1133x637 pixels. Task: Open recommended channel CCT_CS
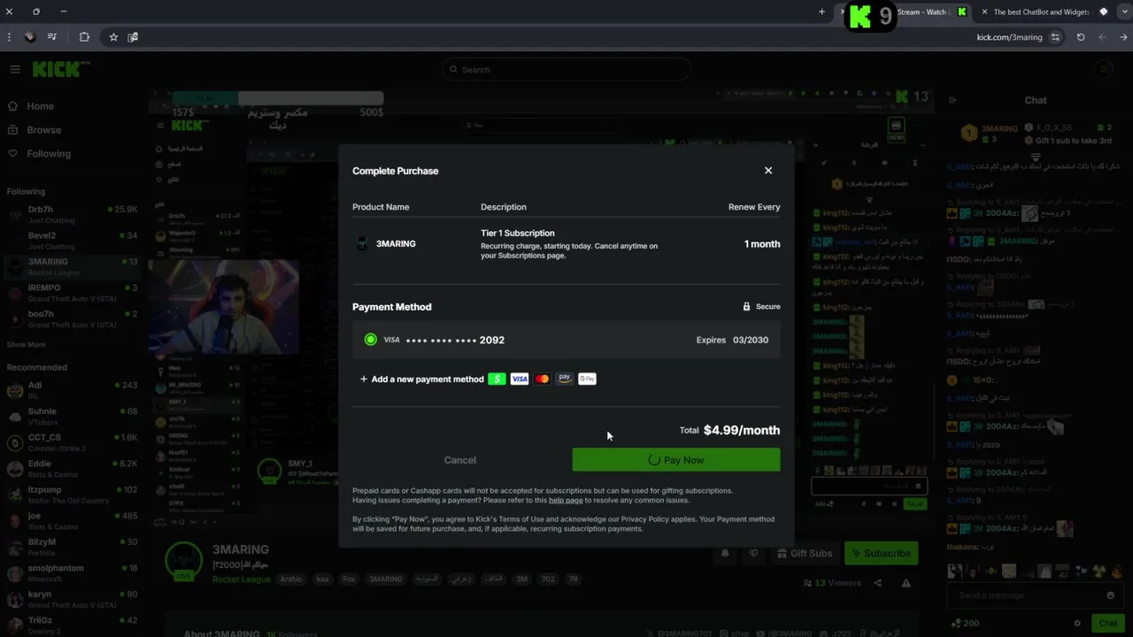[x=71, y=442]
